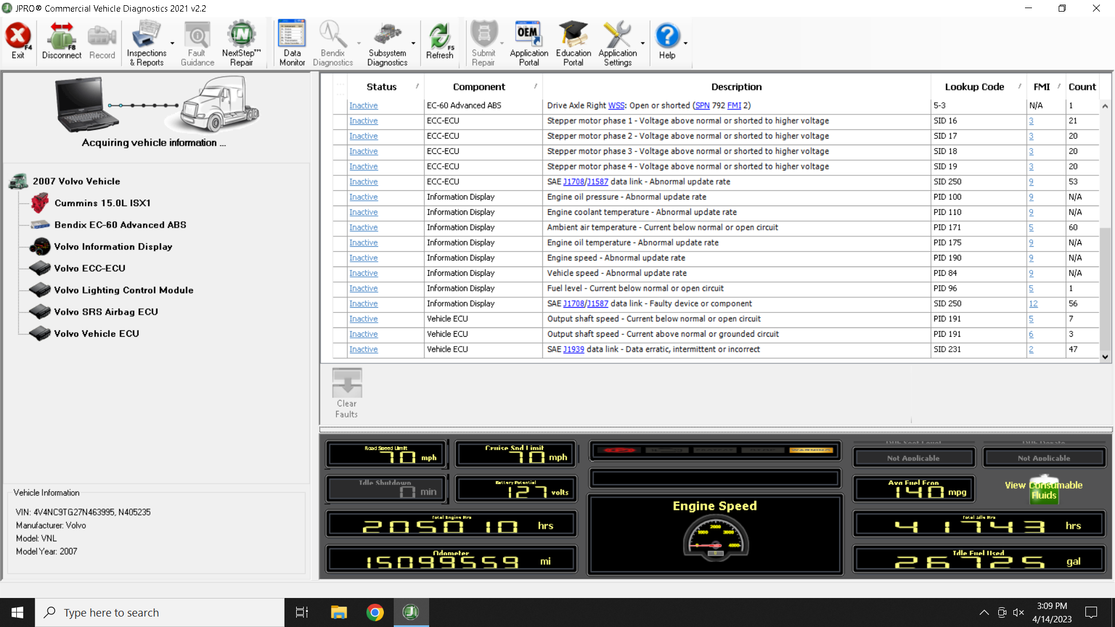1115x627 pixels.
Task: Click the JPRO taskbar icon
Action: (x=411, y=612)
